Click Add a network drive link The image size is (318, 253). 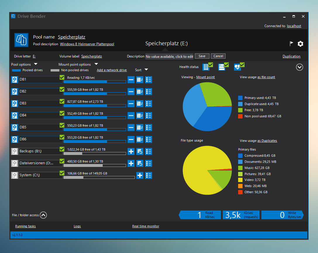click(112, 70)
